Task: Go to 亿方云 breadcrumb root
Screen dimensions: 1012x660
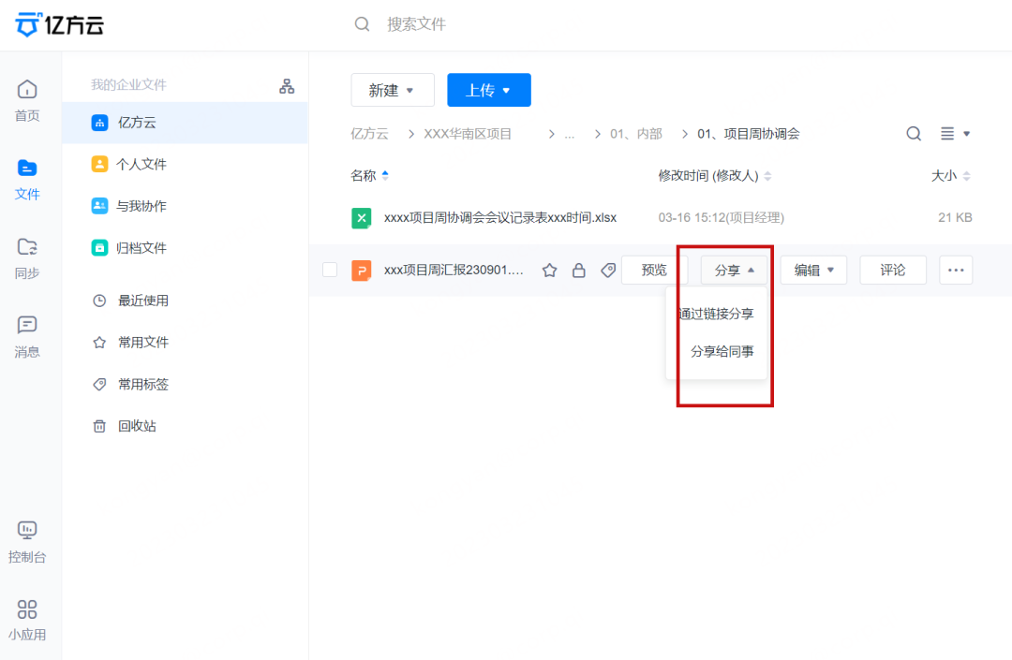Action: (x=370, y=134)
